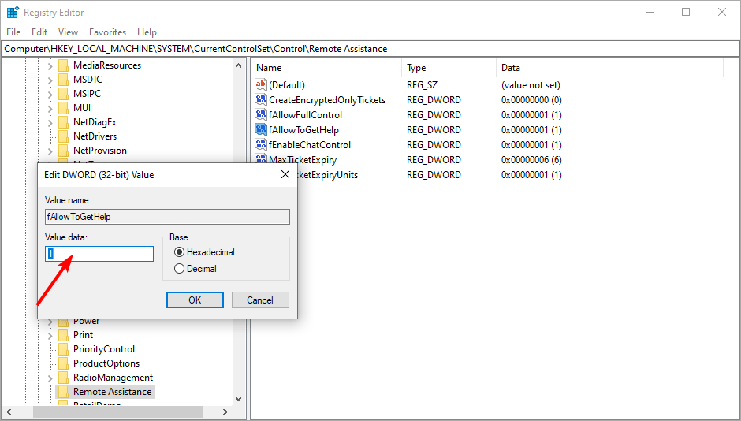Click the Value data input field
Screen dimensions: 741x421
pyautogui.click(x=99, y=254)
